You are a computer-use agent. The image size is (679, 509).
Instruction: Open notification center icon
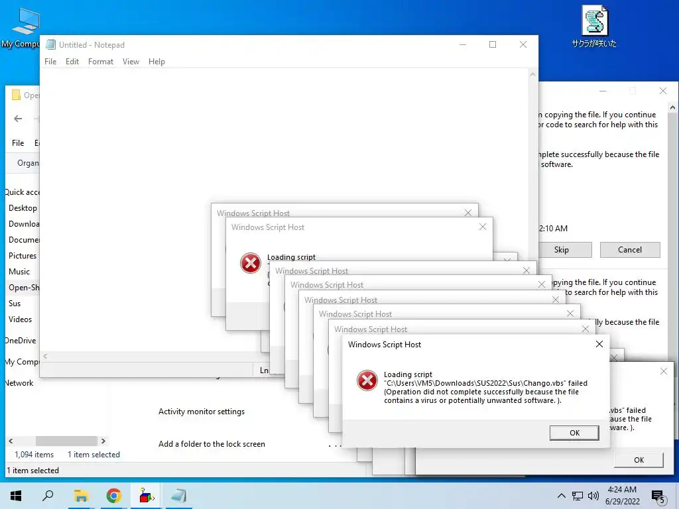click(658, 496)
